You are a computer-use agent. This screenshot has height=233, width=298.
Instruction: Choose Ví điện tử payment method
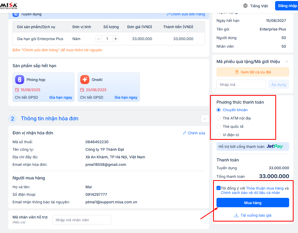coord(219,135)
